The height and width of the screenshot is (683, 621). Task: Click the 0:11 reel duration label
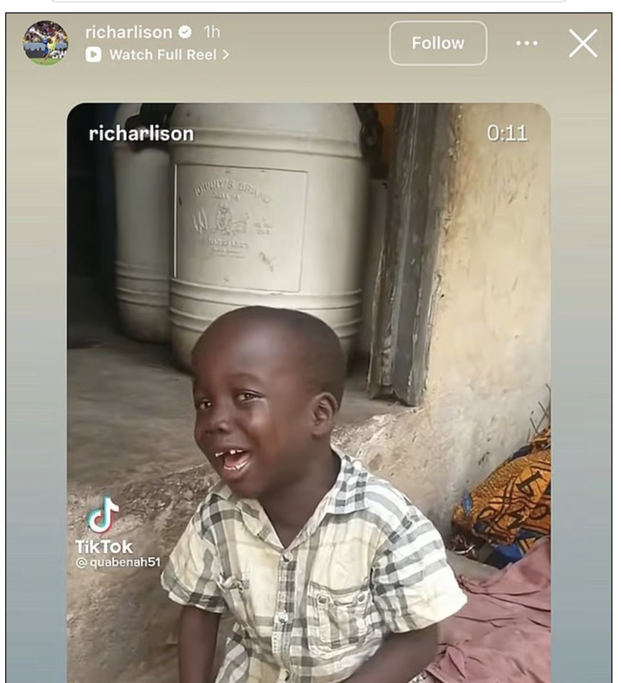(507, 133)
